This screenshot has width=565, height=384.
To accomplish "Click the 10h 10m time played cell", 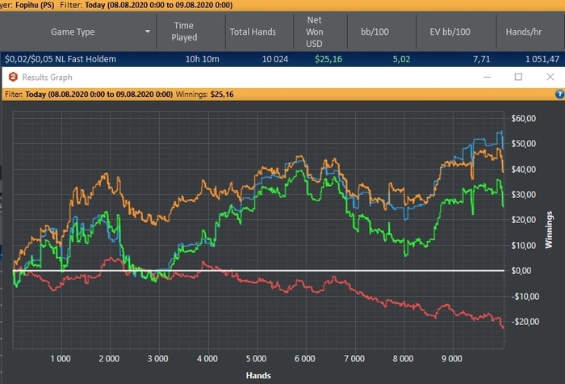I will [x=202, y=59].
